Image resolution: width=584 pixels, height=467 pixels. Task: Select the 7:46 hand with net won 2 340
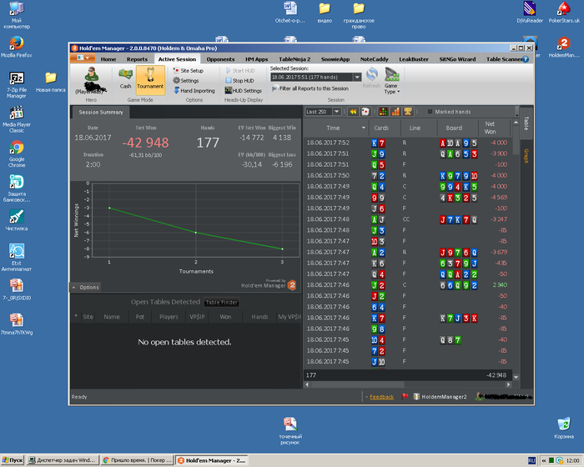407,285
